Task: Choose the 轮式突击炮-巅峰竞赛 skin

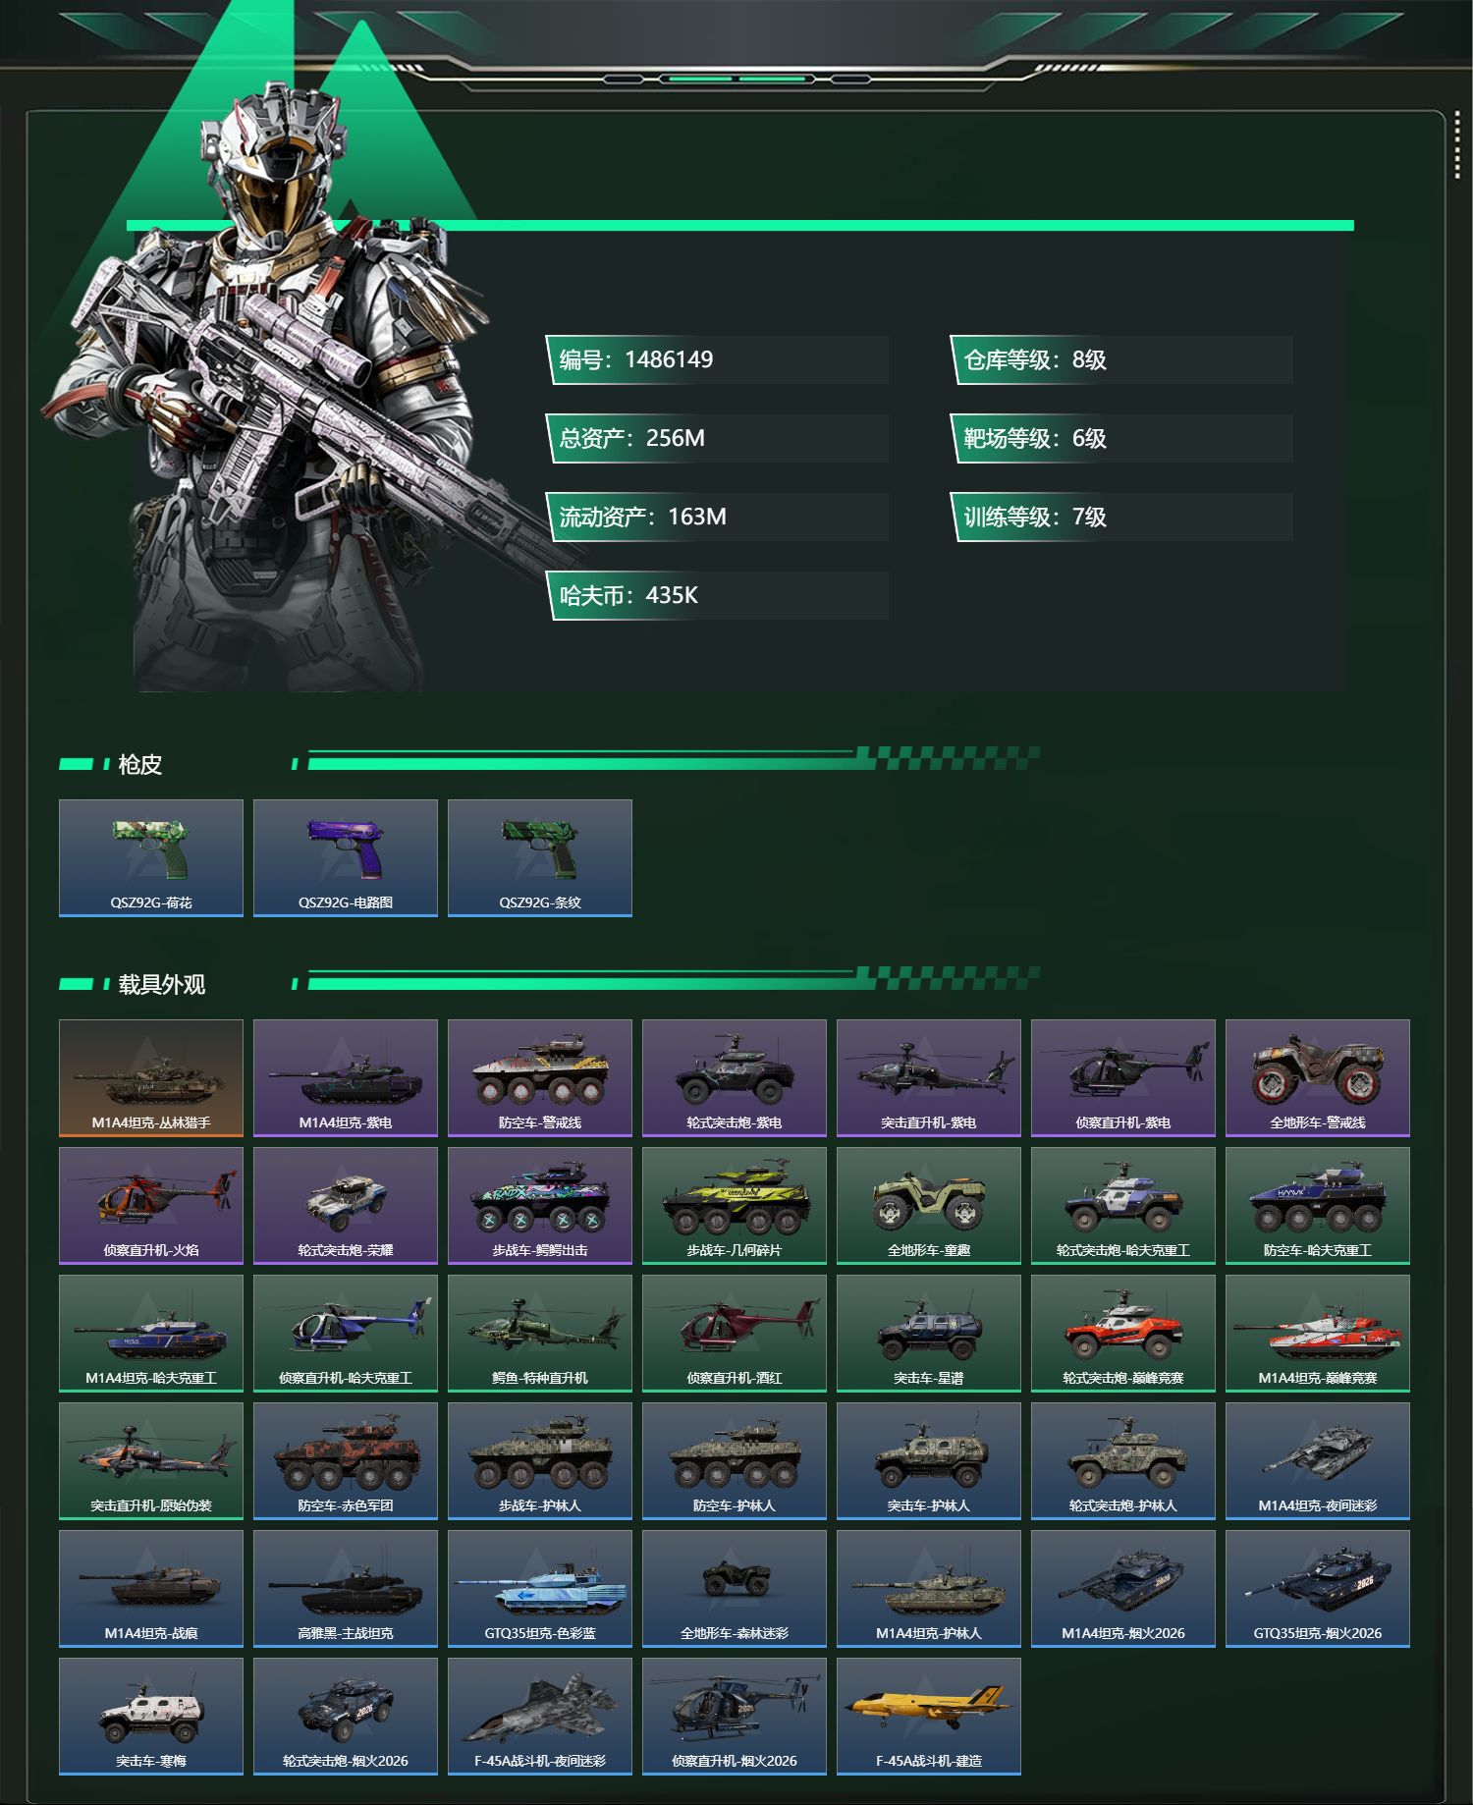Action: [1123, 1334]
